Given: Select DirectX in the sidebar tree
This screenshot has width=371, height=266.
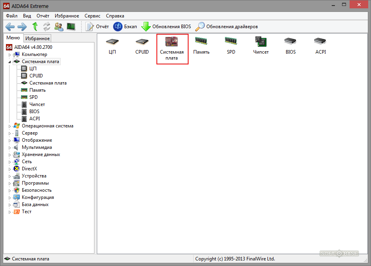Looking at the screenshot, I should click(25, 169).
